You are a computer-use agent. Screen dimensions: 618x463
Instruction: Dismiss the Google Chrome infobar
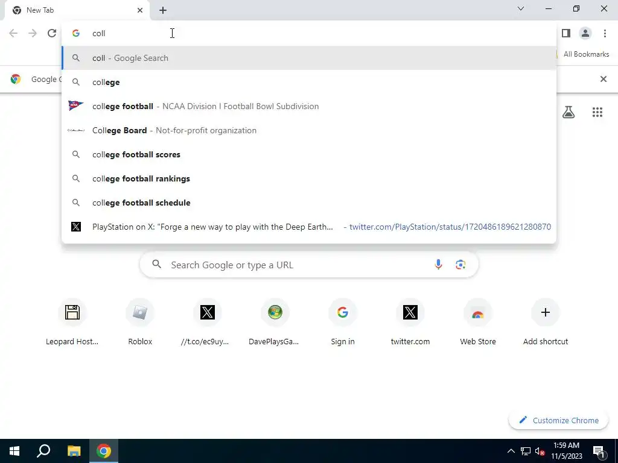coord(604,79)
